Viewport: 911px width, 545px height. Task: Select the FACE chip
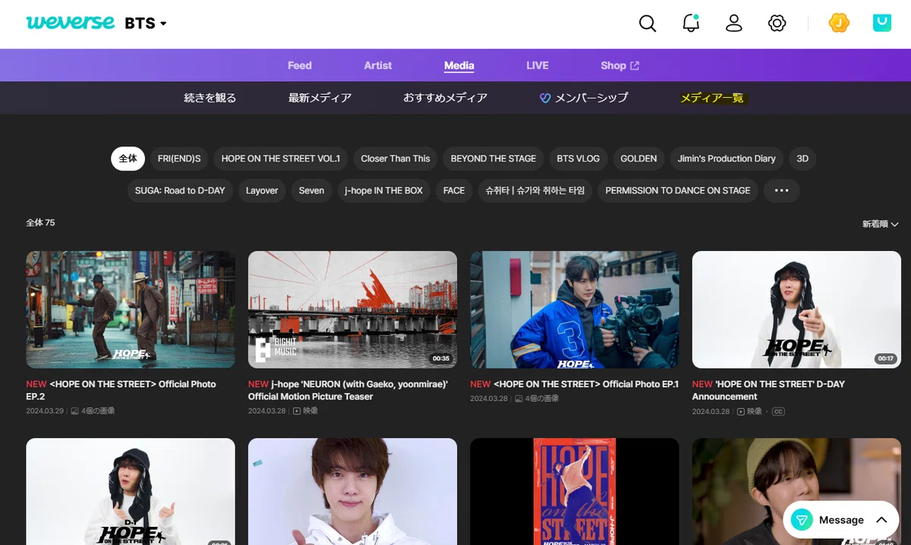coord(454,190)
